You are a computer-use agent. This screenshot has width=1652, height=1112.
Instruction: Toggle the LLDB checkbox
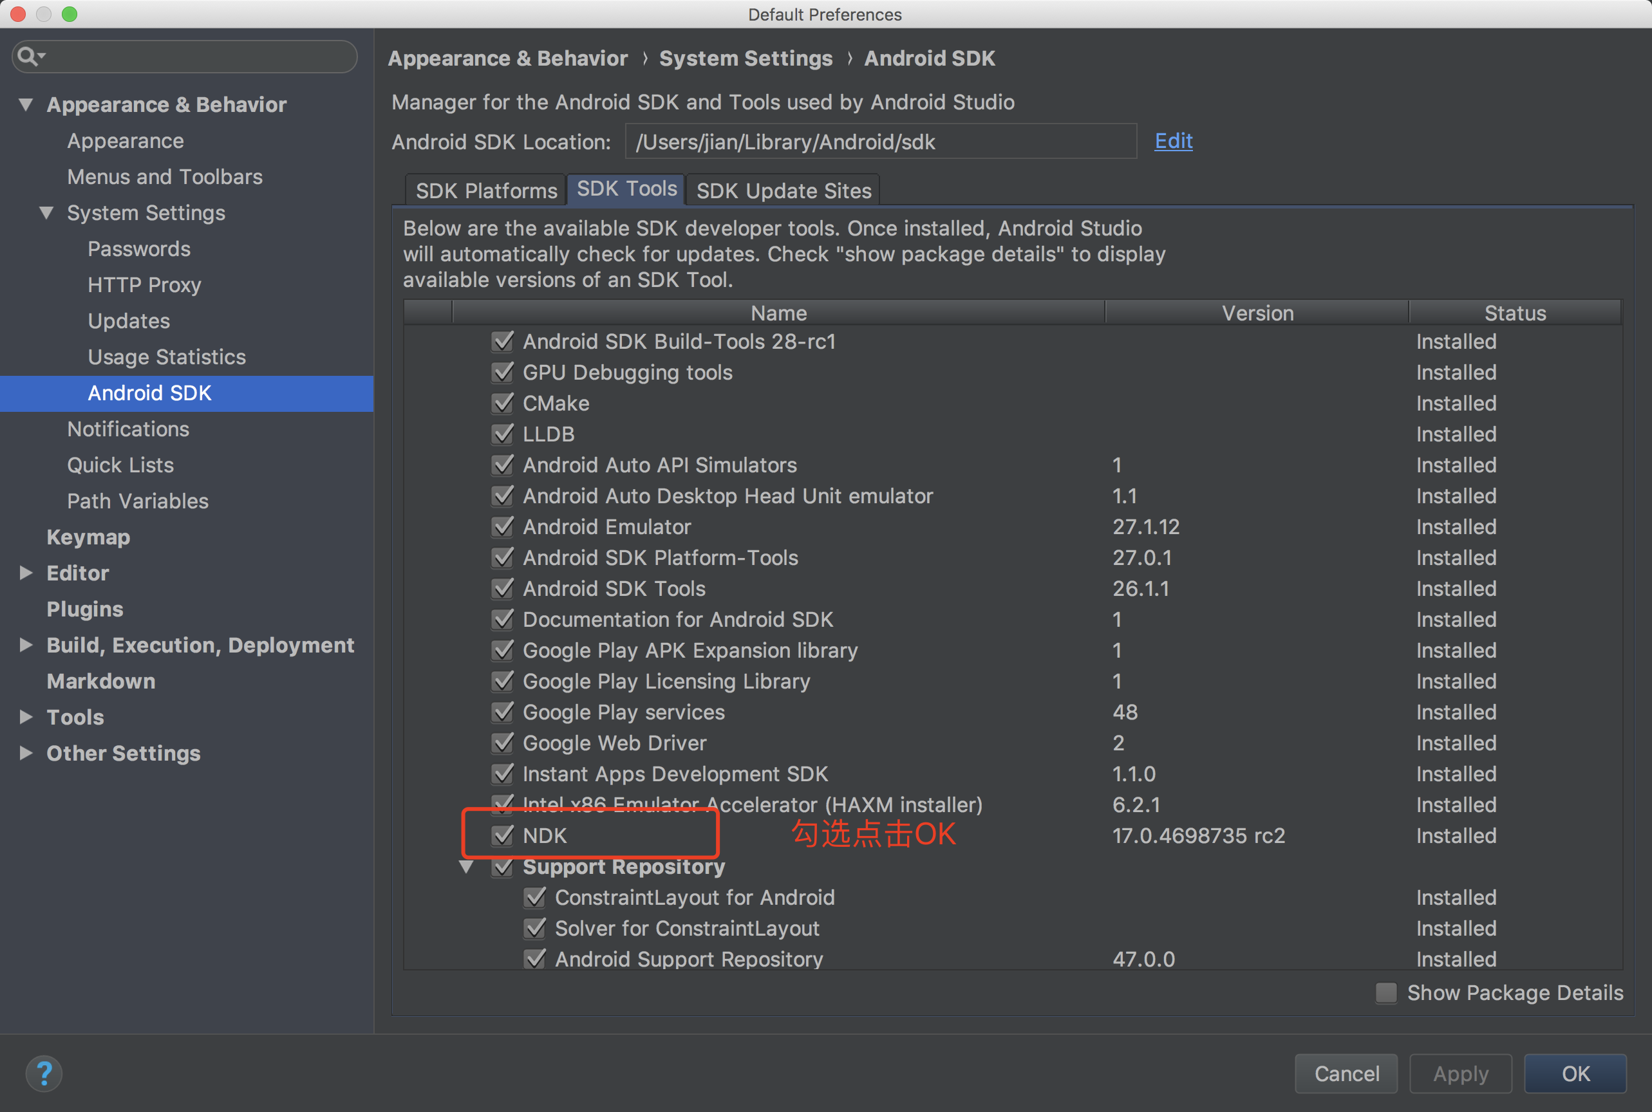502,433
